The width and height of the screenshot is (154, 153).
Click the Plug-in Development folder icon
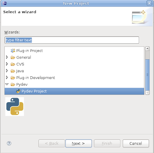13,77
